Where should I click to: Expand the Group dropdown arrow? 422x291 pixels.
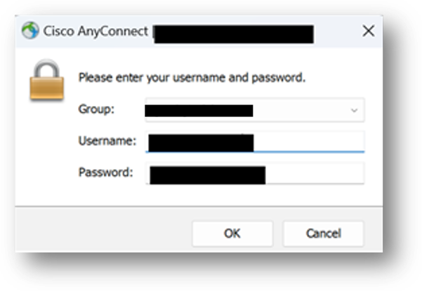(x=355, y=110)
